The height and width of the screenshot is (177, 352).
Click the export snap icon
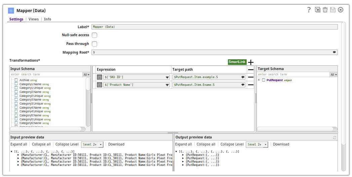(x=317, y=10)
